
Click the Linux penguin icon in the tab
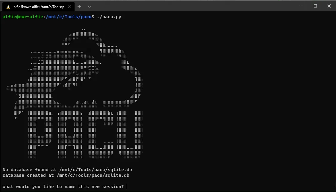click(8, 7)
